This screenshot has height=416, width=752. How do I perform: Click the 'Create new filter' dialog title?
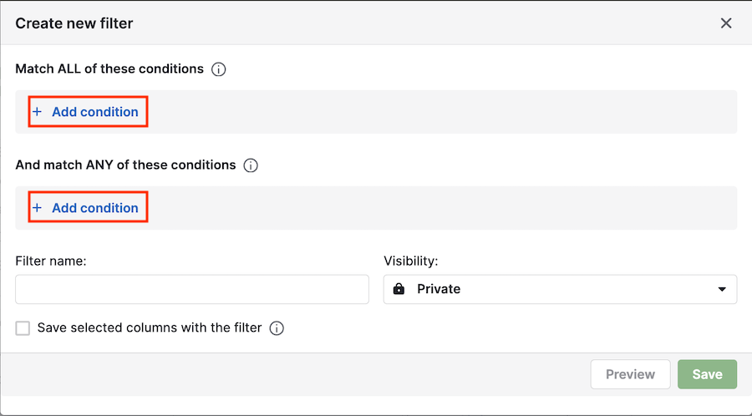pos(74,23)
